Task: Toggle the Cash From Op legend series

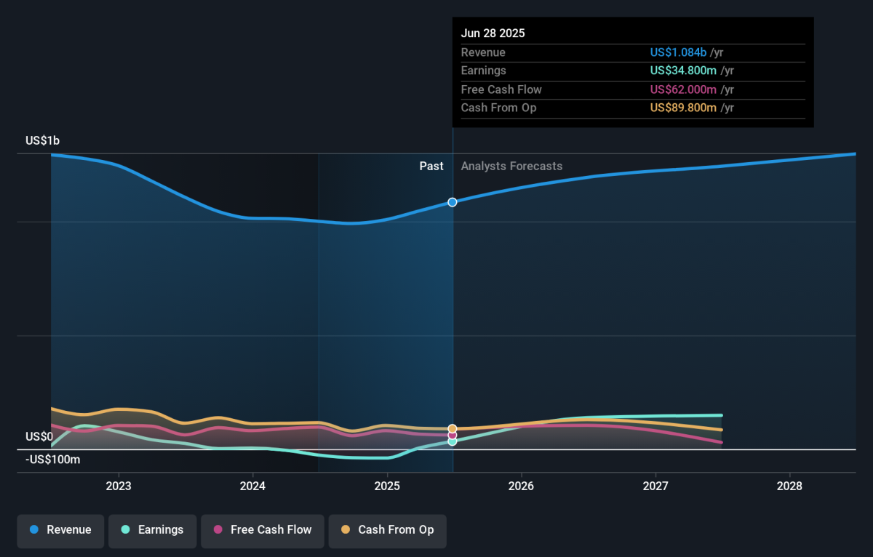Action: tap(387, 530)
